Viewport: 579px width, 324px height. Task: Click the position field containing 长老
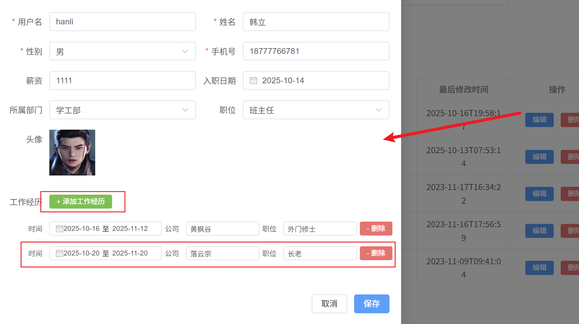pyautogui.click(x=320, y=254)
